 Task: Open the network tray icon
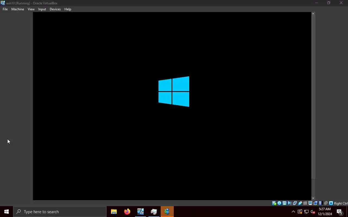click(306, 212)
